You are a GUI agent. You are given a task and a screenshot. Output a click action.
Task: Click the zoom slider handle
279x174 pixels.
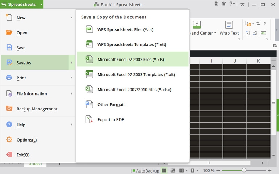(x=244, y=170)
